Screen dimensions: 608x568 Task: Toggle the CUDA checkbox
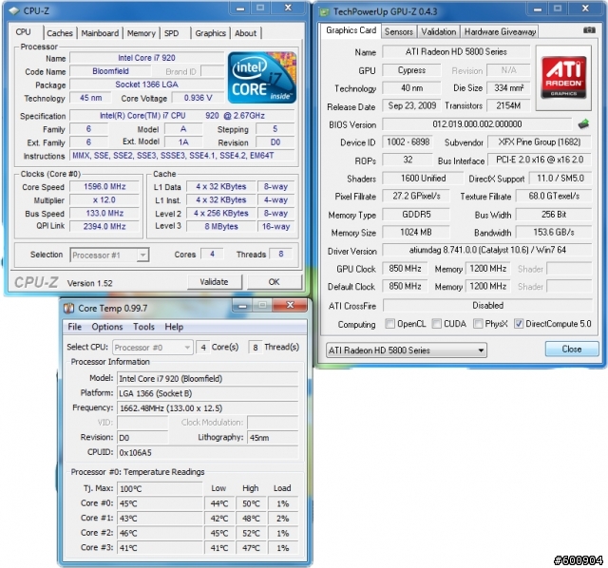(x=437, y=323)
